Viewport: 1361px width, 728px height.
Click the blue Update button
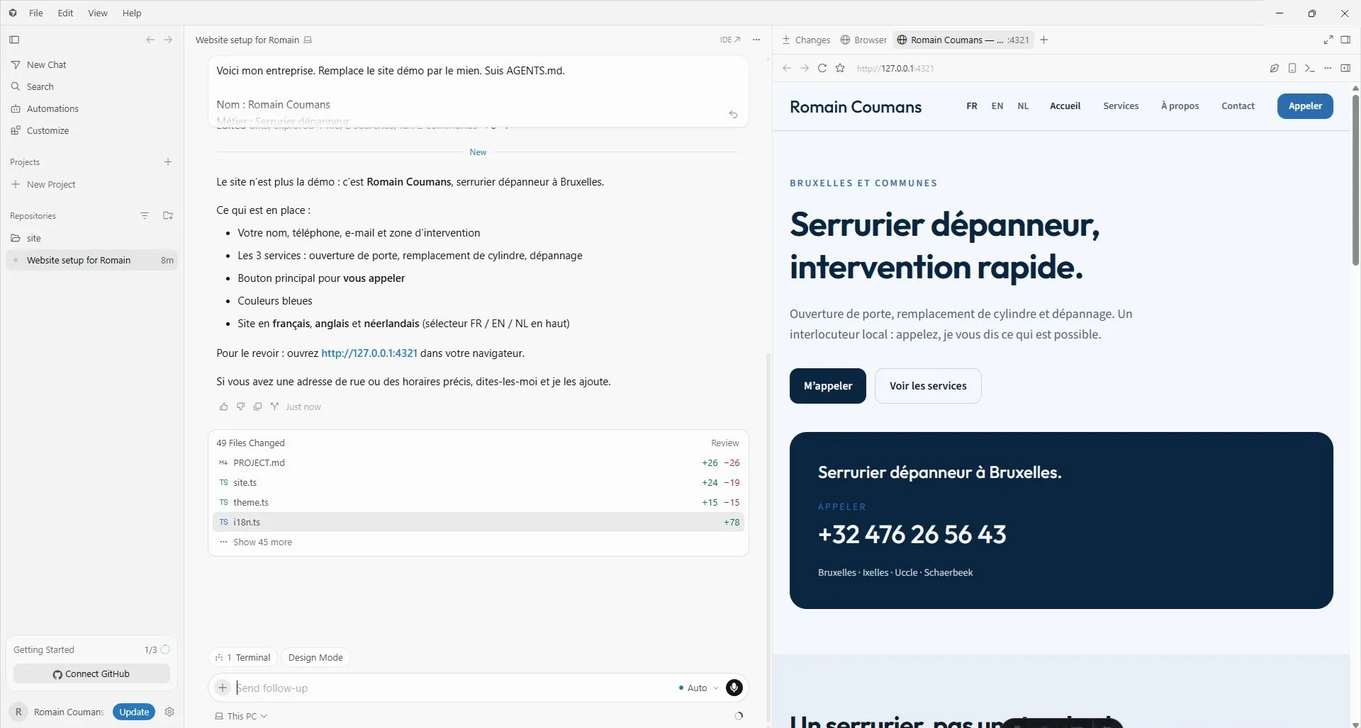(x=134, y=712)
